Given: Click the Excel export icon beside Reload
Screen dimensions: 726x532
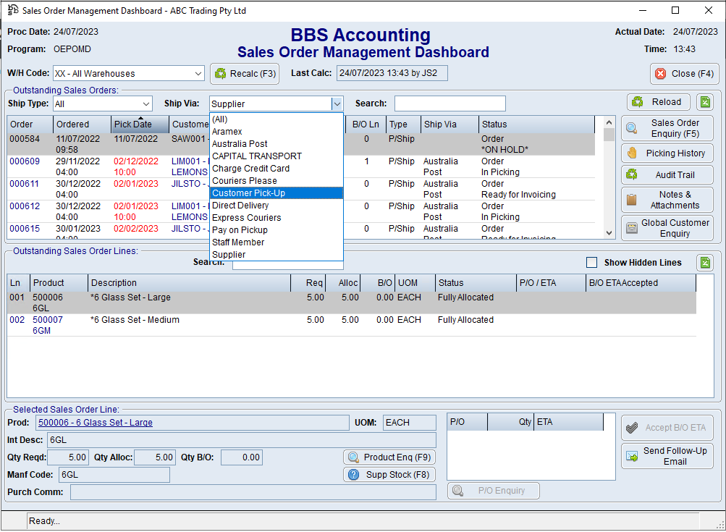Looking at the screenshot, I should (705, 102).
